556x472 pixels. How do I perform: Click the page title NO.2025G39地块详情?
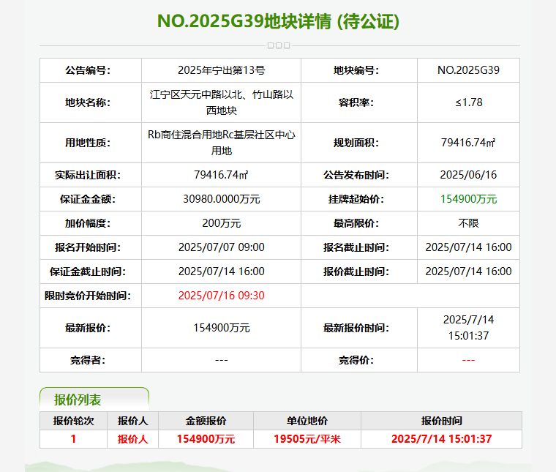244,21
